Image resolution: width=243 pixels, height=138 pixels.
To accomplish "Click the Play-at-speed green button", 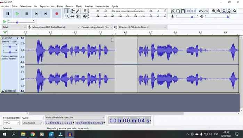I will tap(5, 22).
